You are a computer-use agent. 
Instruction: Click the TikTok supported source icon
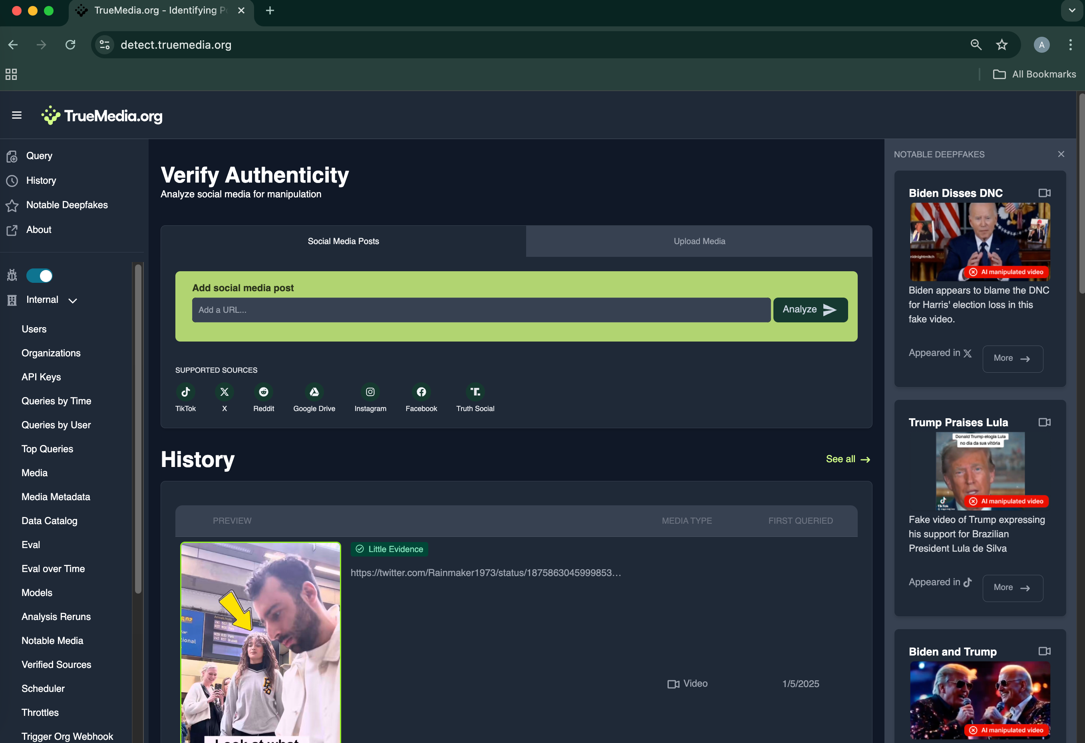pyautogui.click(x=185, y=392)
